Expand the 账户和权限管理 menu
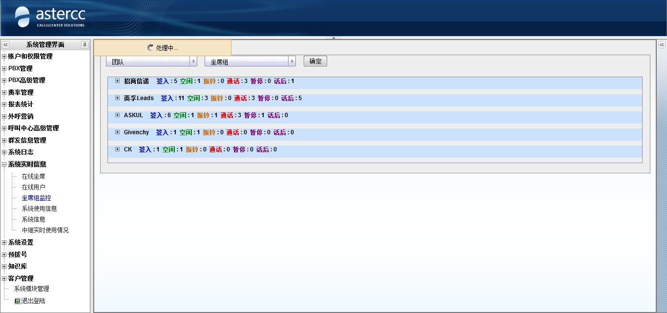667x313 pixels. coord(4,57)
